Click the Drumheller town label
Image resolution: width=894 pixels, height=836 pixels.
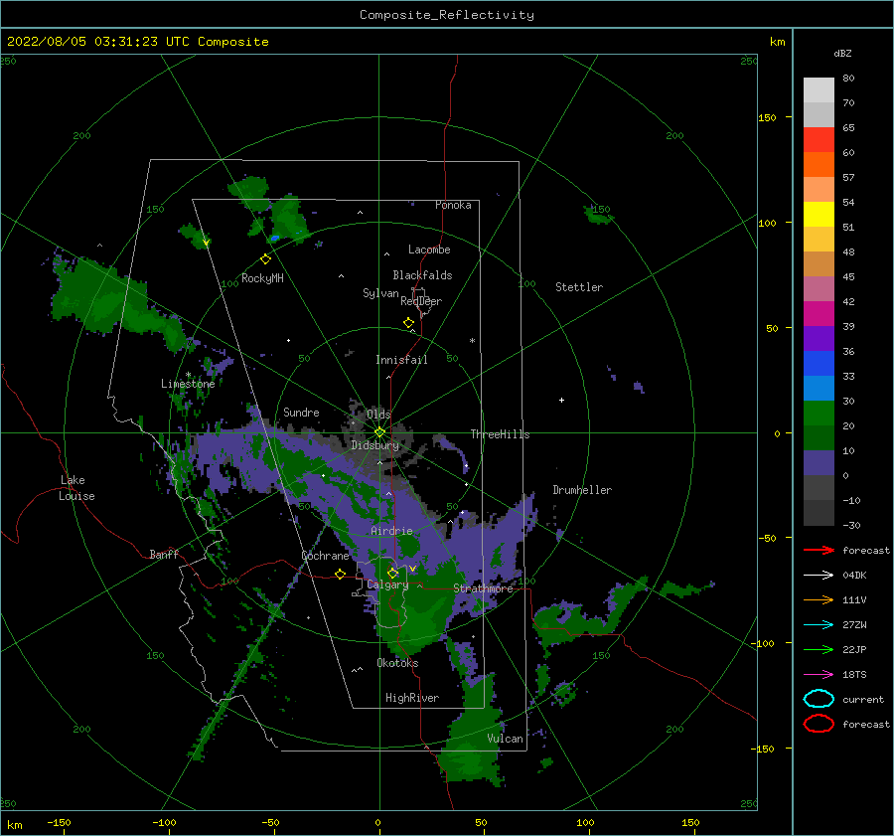coord(582,490)
